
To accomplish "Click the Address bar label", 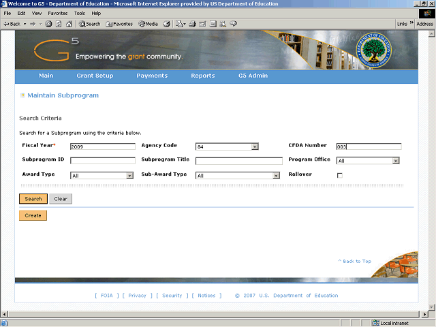I will [424, 24].
